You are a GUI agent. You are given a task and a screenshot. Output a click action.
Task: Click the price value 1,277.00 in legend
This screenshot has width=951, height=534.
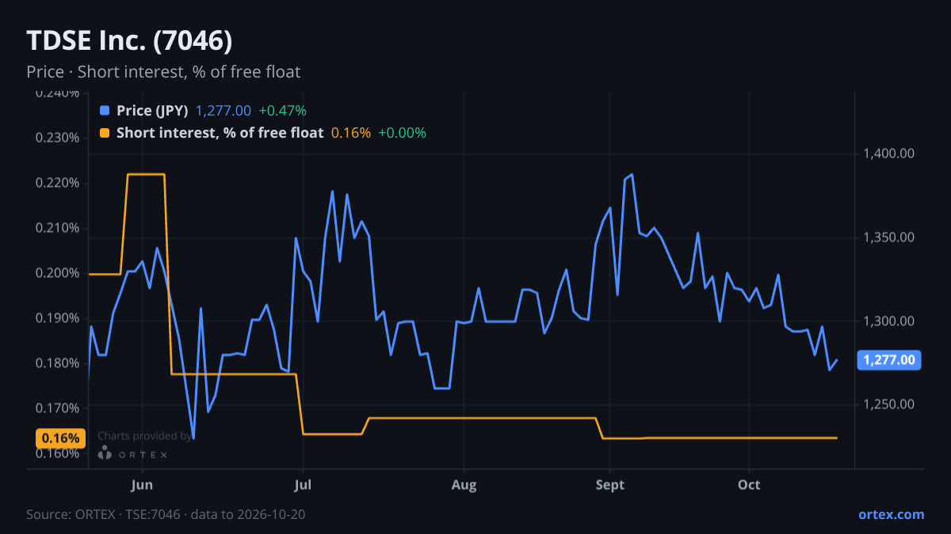(x=223, y=111)
